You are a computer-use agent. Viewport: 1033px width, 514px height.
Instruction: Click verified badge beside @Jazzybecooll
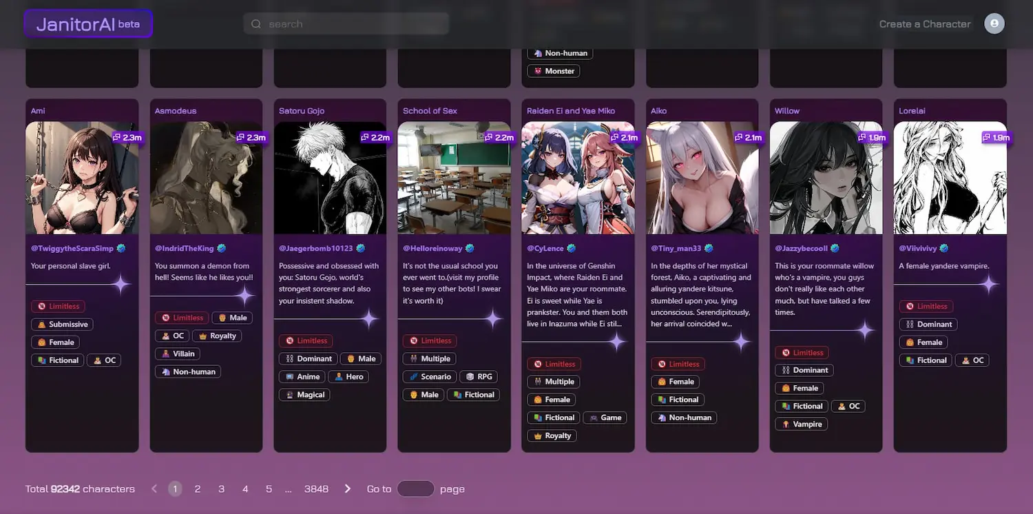pos(835,248)
